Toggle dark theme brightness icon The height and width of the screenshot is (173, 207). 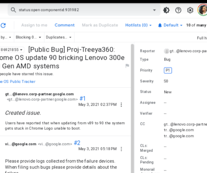(166, 10)
